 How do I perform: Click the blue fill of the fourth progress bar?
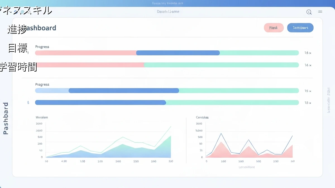(100, 103)
